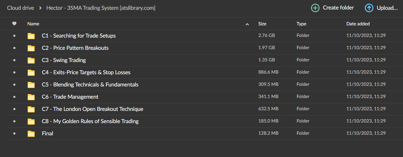The height and width of the screenshot is (157, 403).
Task: Click the C8 Golden Rules folder icon
Action: (x=31, y=122)
